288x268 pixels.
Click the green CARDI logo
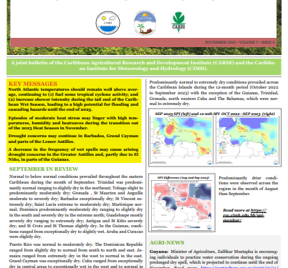click(x=178, y=22)
